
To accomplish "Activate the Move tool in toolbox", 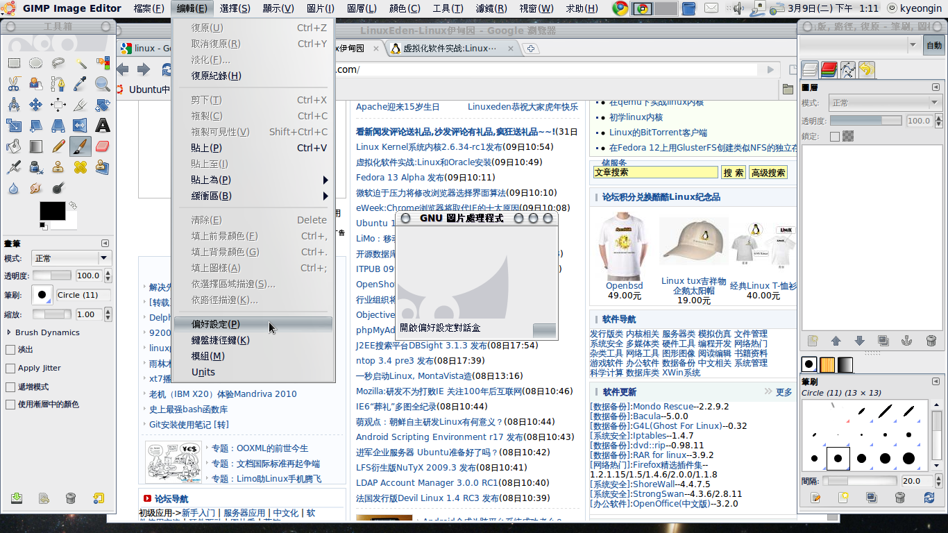I will [36, 105].
